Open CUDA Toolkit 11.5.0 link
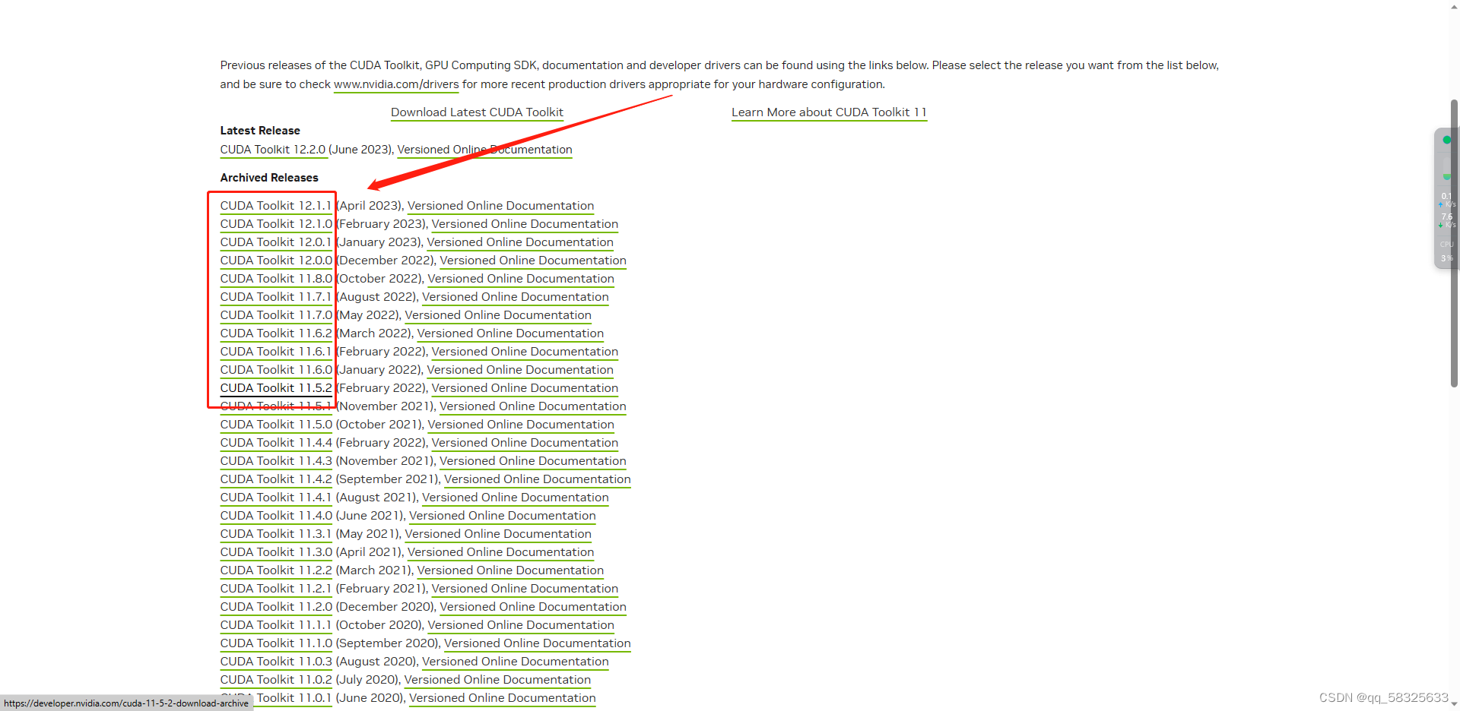 pyautogui.click(x=276, y=425)
